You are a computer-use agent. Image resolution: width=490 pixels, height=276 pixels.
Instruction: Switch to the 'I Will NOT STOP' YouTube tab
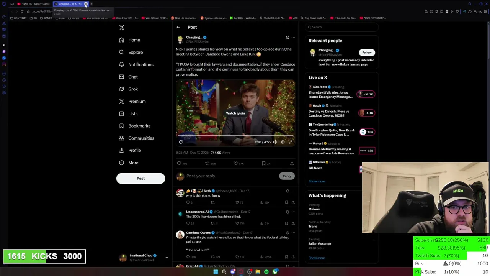pos(33,4)
